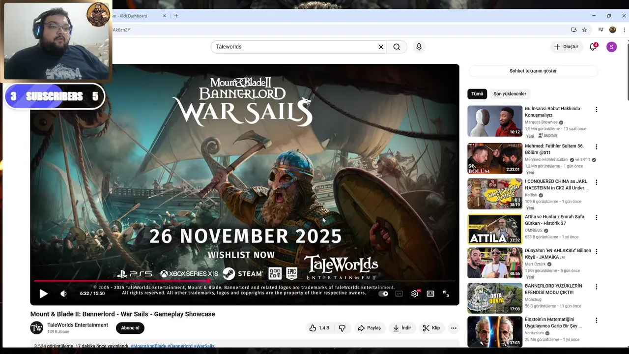Open options for Bu İnsansı Robot video
This screenshot has width=629, height=354.
point(597,110)
